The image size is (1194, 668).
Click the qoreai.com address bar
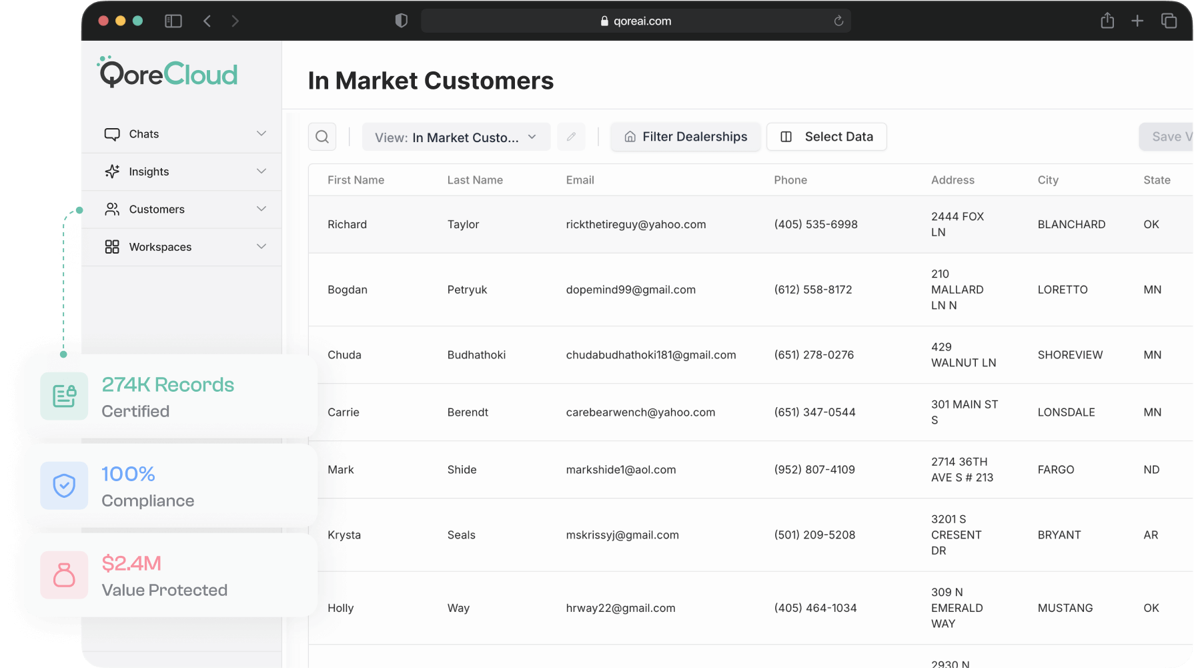pos(635,21)
